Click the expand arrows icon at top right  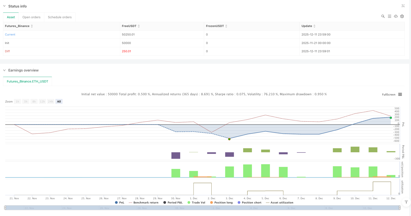click(403, 6)
